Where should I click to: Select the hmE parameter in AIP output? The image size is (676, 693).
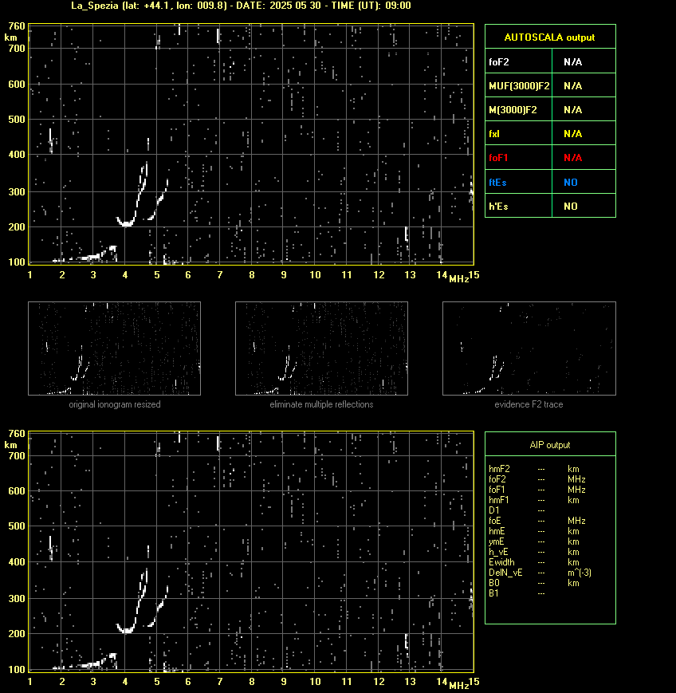497,531
